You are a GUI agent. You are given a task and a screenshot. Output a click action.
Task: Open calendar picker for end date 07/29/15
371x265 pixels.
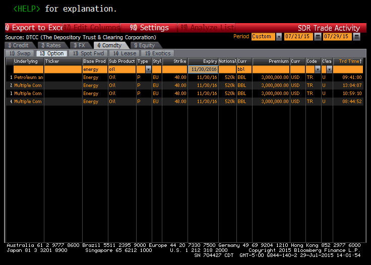coord(357,37)
